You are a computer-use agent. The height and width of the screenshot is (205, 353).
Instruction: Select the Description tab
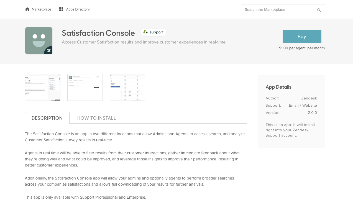(47, 118)
